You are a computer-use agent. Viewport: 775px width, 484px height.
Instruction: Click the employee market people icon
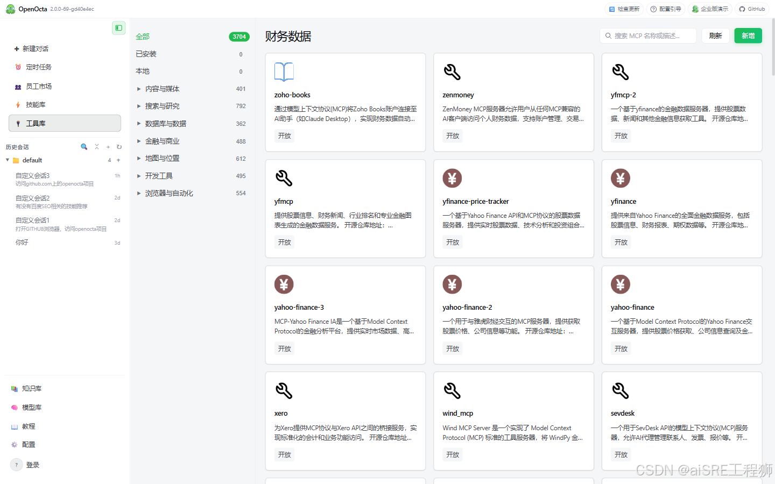click(x=18, y=87)
